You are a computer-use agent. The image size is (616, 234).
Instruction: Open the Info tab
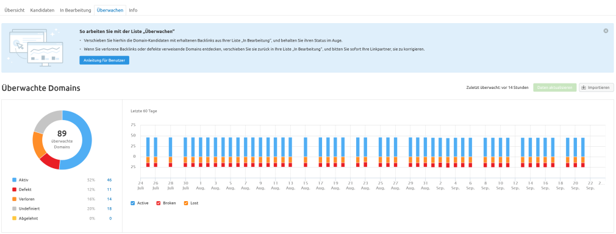[x=133, y=10]
